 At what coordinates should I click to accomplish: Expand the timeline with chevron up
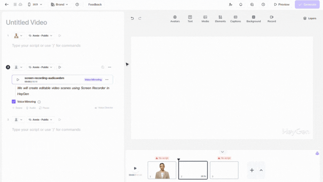(x=261, y=170)
